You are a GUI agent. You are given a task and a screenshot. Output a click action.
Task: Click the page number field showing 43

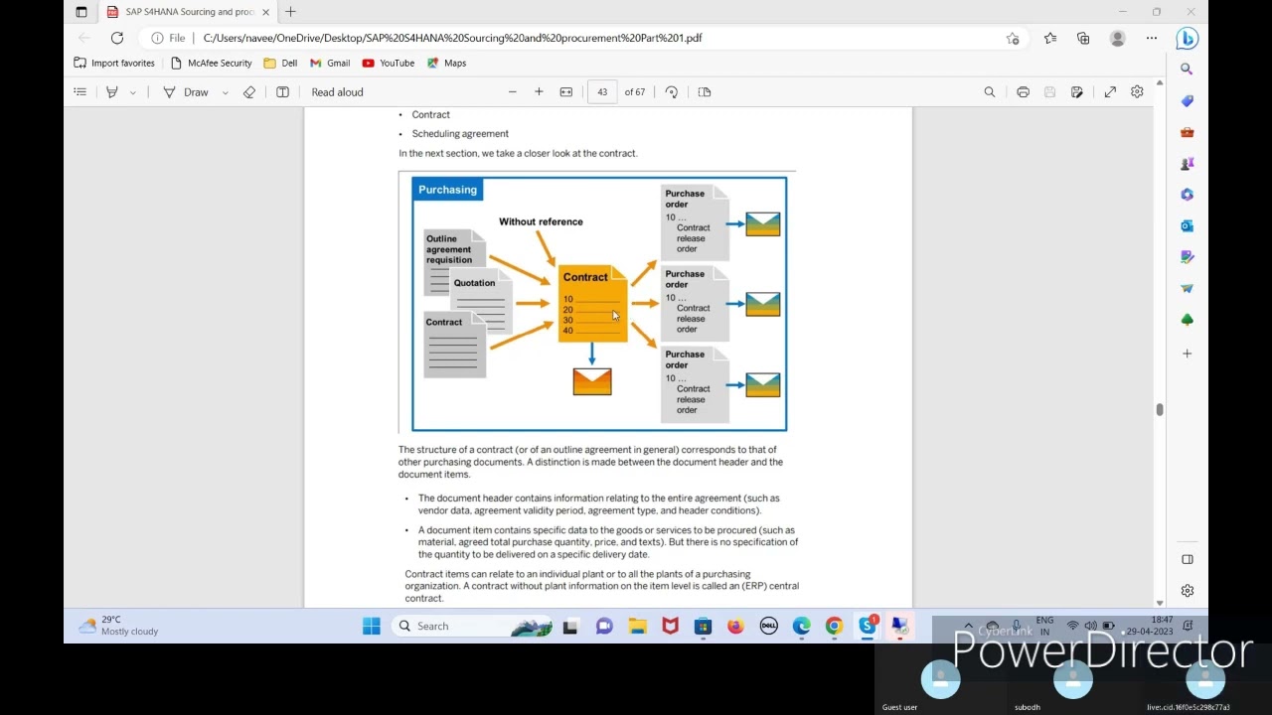pos(602,92)
